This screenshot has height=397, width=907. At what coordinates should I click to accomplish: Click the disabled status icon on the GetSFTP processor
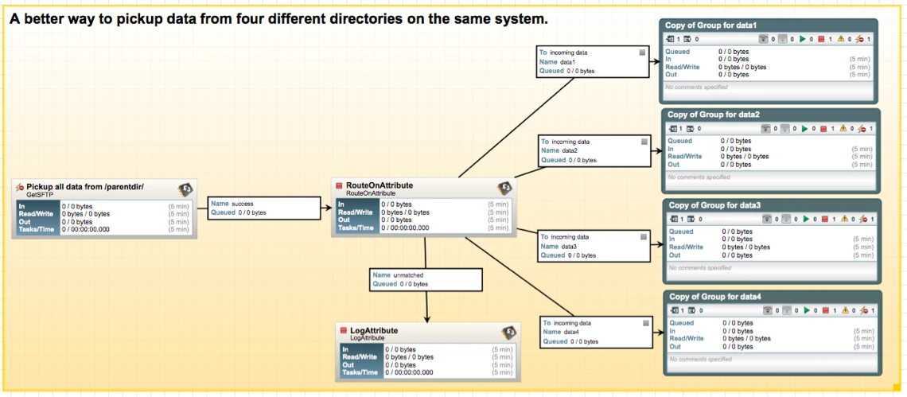19,187
